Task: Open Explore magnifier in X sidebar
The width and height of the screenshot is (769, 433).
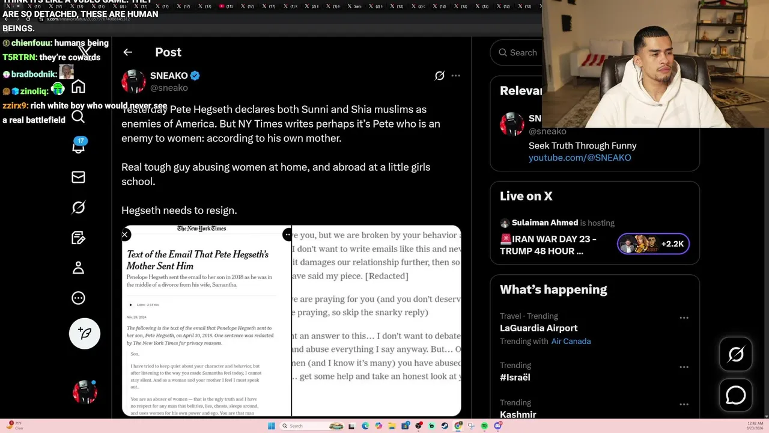Action: [x=78, y=117]
